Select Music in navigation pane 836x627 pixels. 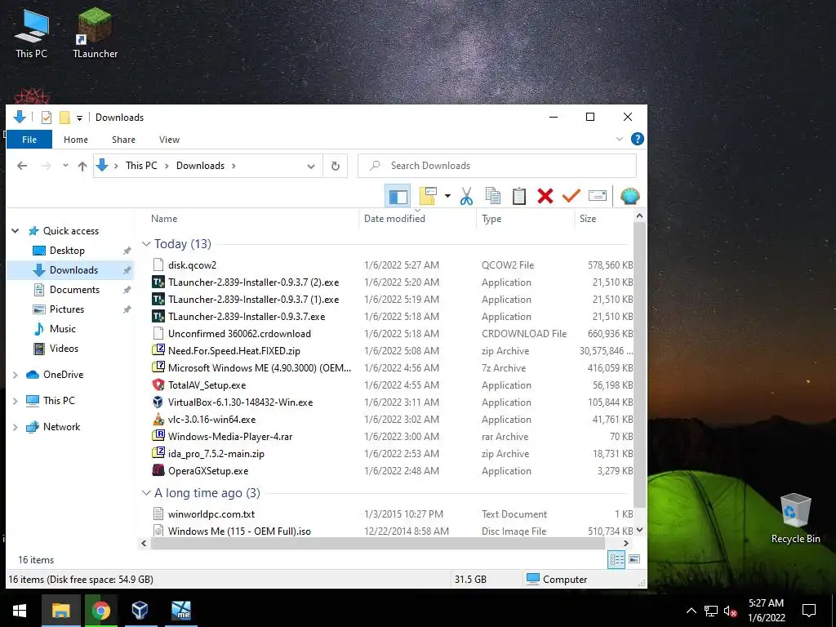(62, 329)
